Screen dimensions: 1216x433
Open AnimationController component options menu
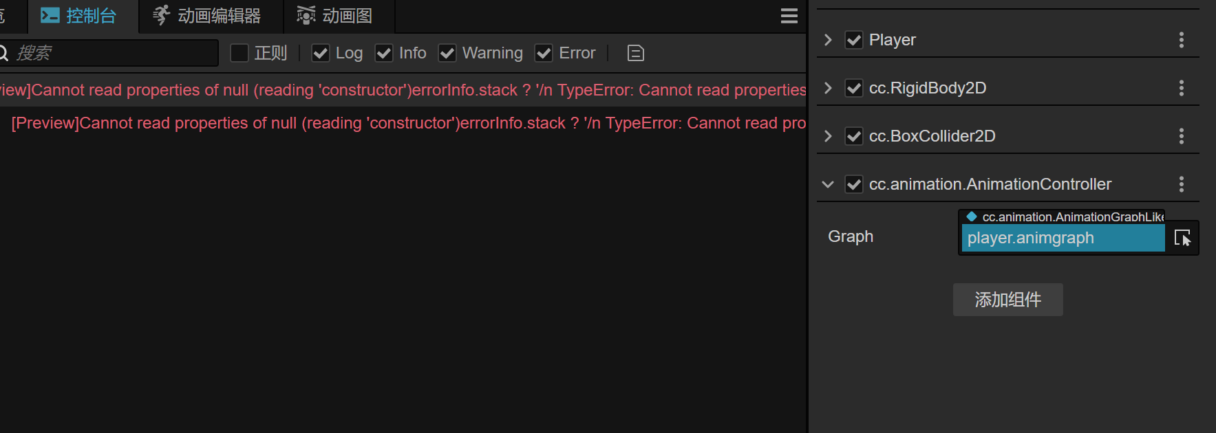[x=1181, y=184]
